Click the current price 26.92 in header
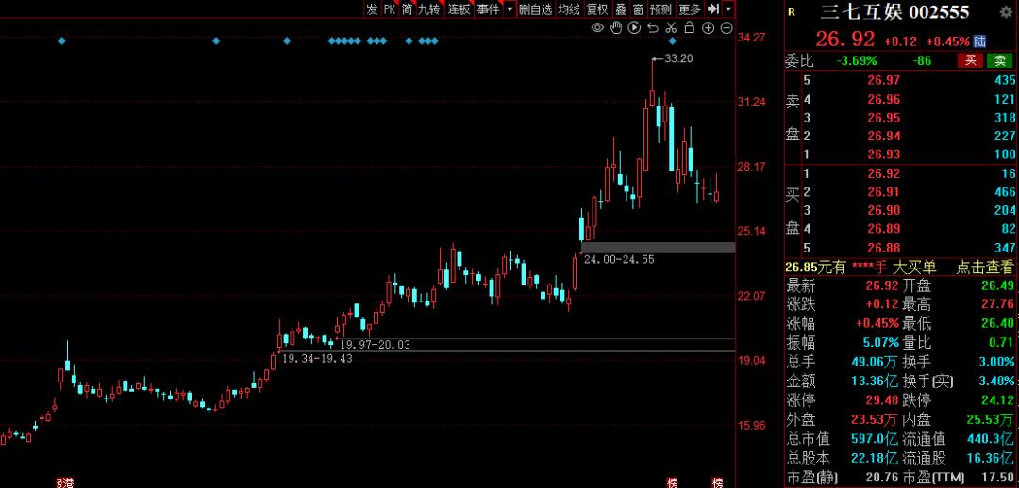Image resolution: width=1019 pixels, height=488 pixels. pos(844,40)
